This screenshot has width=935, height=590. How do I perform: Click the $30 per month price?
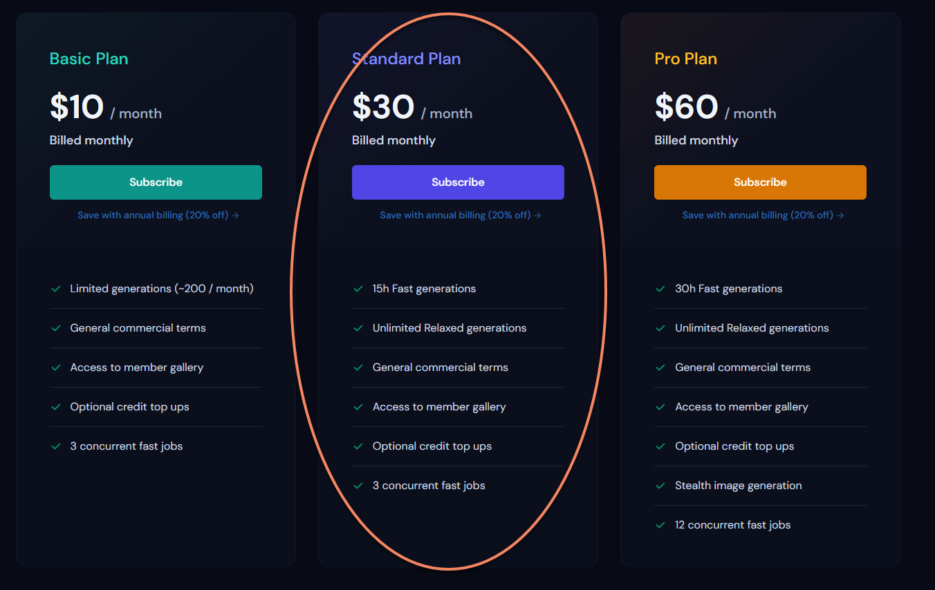(383, 108)
